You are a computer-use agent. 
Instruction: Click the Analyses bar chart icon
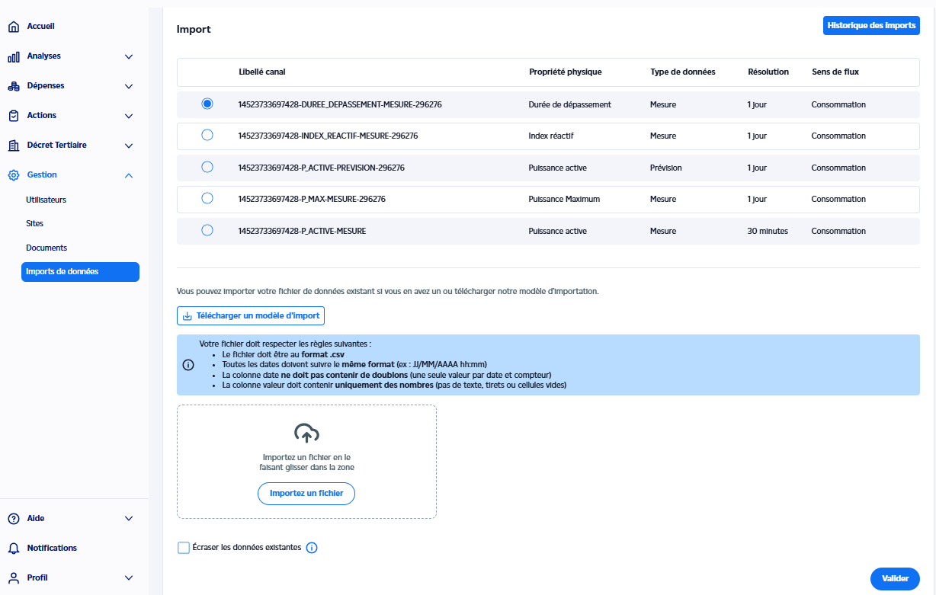click(x=14, y=56)
